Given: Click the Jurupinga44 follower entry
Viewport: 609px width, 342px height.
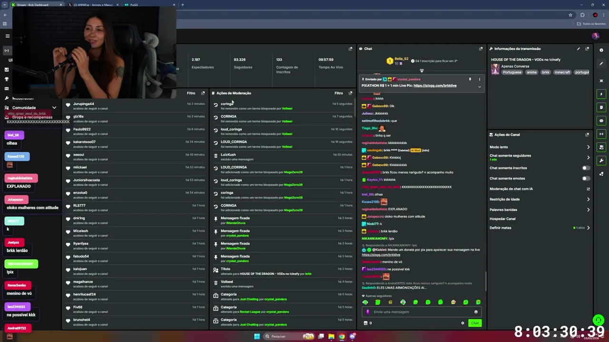Looking at the screenshot, I should coord(135,106).
